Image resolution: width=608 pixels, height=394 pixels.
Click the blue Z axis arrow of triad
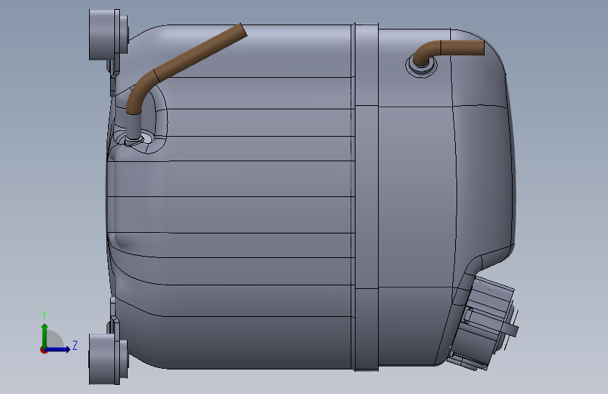[x=58, y=349]
